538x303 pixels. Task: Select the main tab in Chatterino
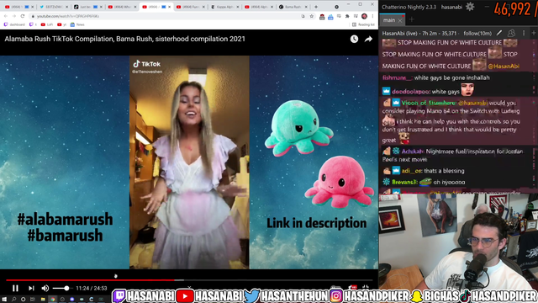[389, 20]
